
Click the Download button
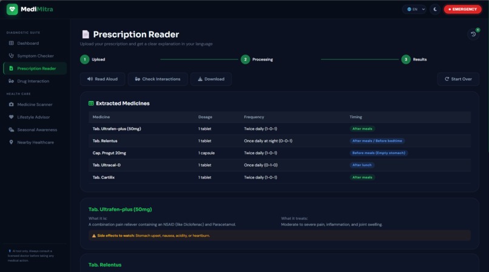tap(211, 79)
